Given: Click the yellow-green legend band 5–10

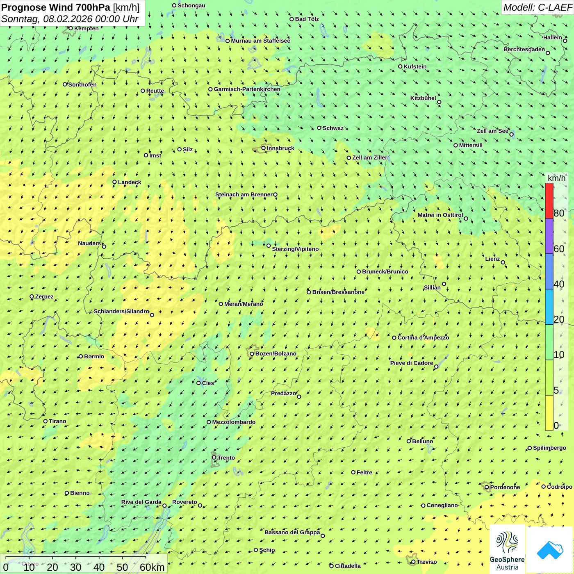Looking at the screenshot, I should coord(549,378).
